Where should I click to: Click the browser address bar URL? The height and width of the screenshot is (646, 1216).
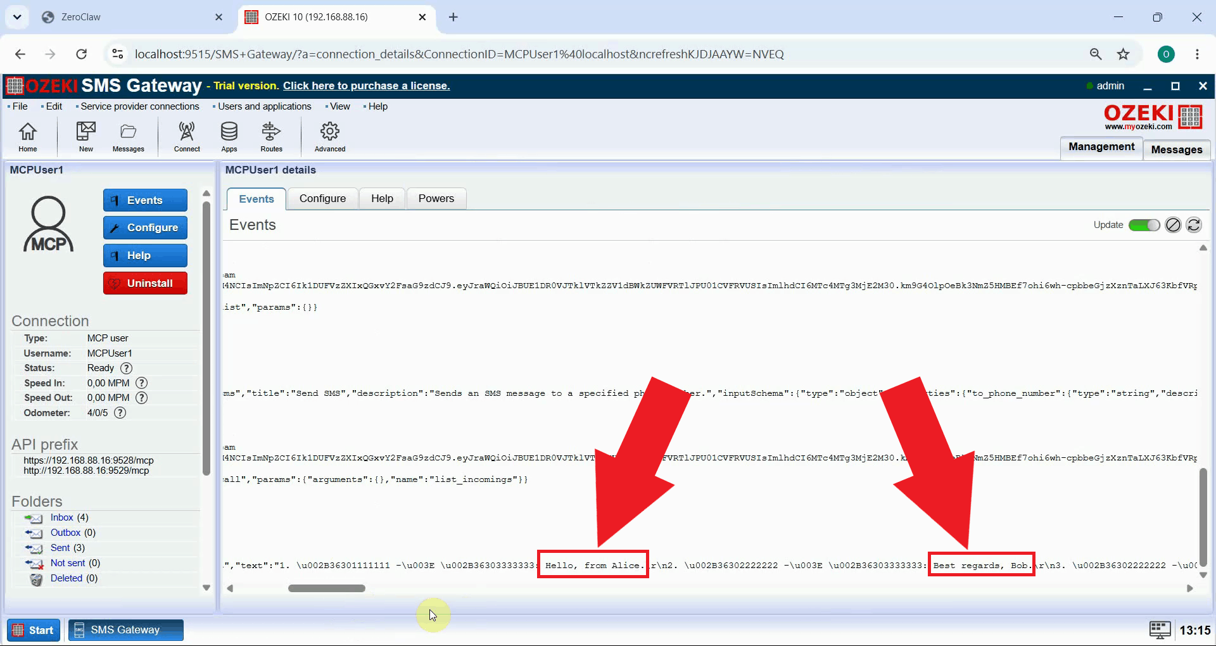(x=459, y=54)
